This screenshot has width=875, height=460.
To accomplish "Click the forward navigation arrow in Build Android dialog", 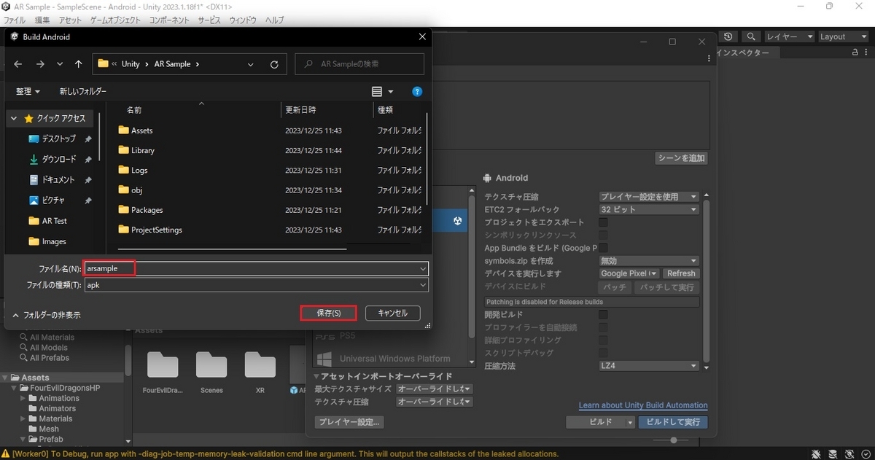I will point(40,64).
